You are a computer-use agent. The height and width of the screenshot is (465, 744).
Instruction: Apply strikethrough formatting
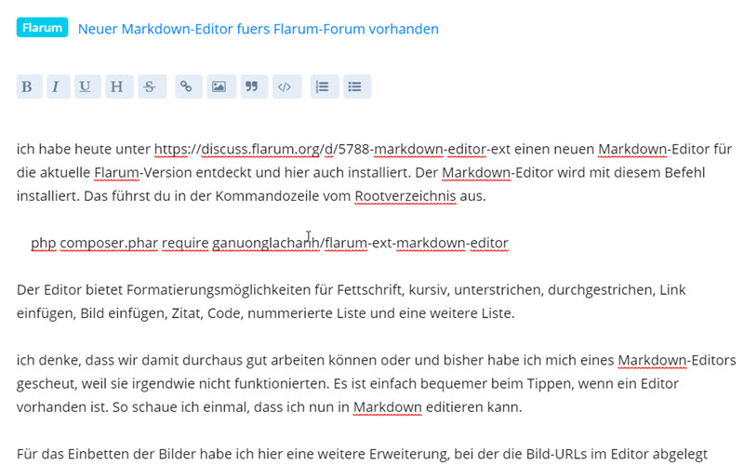coord(152,86)
